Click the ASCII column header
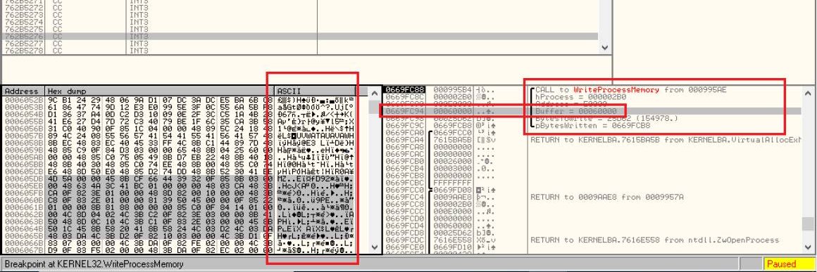Screen dimensions: 817x272 [x=316, y=91]
